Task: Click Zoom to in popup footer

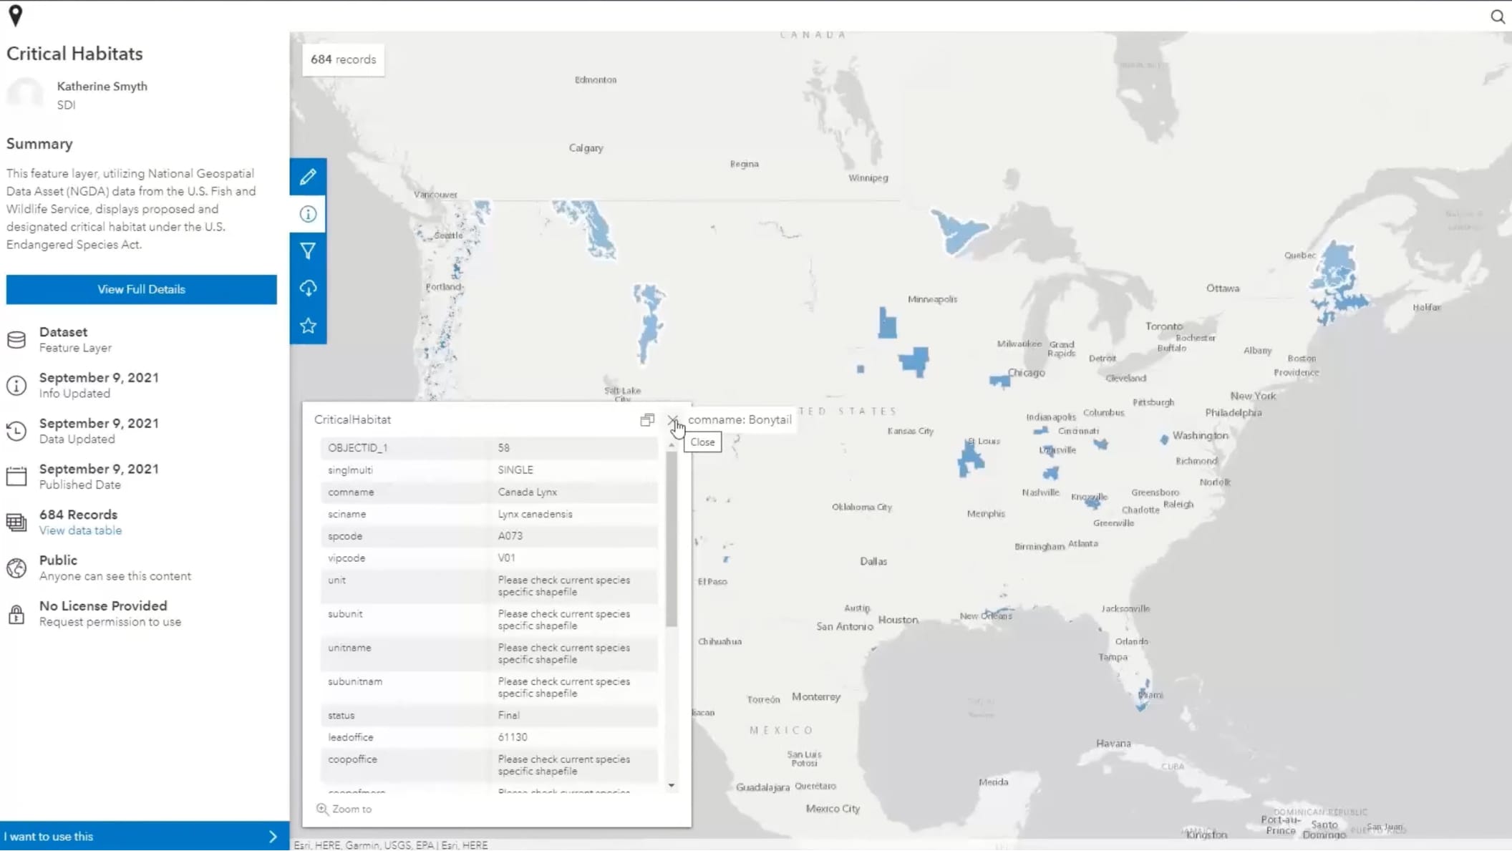Action: [344, 809]
